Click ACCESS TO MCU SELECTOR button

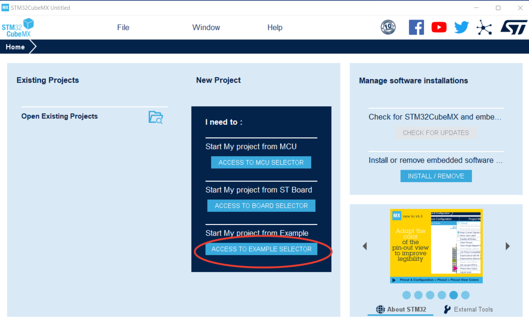pos(261,163)
